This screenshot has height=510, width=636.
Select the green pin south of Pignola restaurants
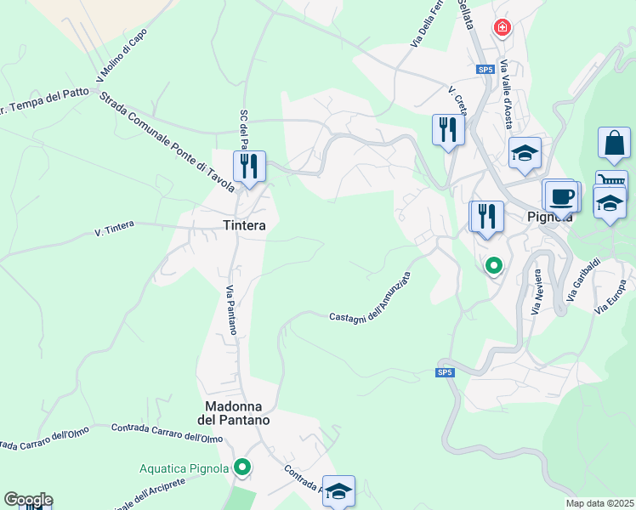coord(494,267)
